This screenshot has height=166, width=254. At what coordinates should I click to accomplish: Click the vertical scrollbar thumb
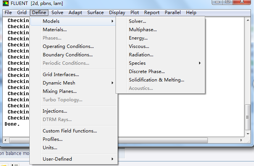[248, 117]
